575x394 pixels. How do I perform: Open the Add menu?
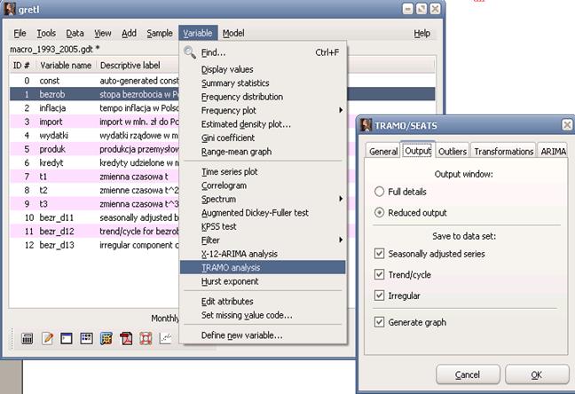129,33
